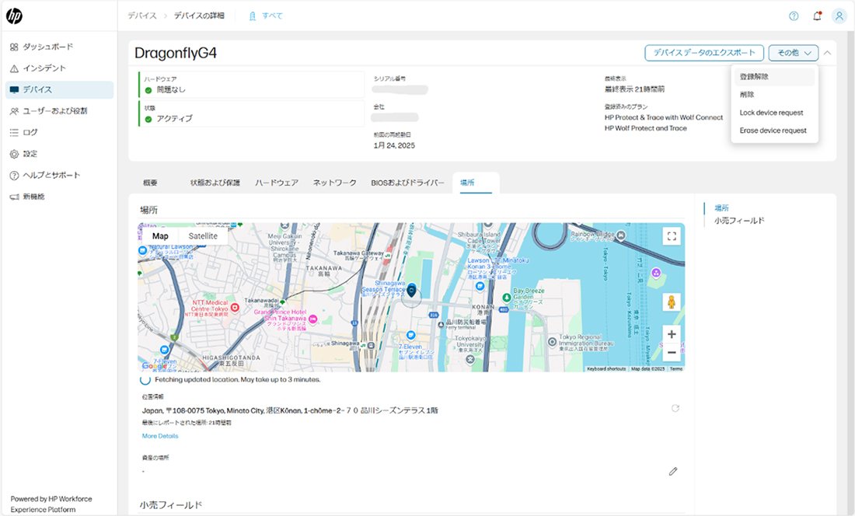Open New Features (新機能) sidebar item
The height and width of the screenshot is (516, 855).
click(x=27, y=196)
